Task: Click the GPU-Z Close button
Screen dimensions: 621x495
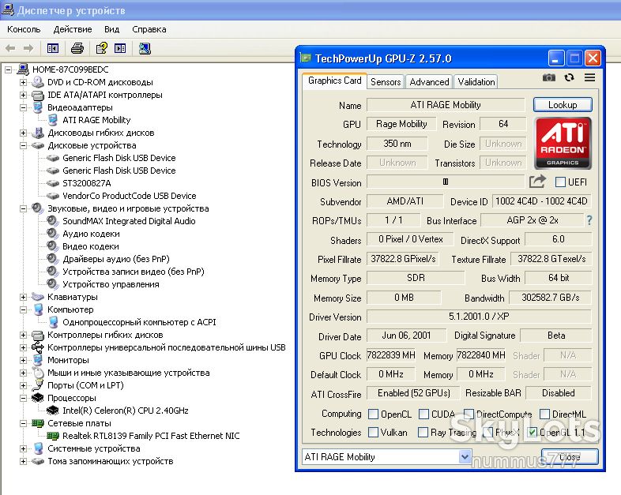Action: [x=570, y=457]
